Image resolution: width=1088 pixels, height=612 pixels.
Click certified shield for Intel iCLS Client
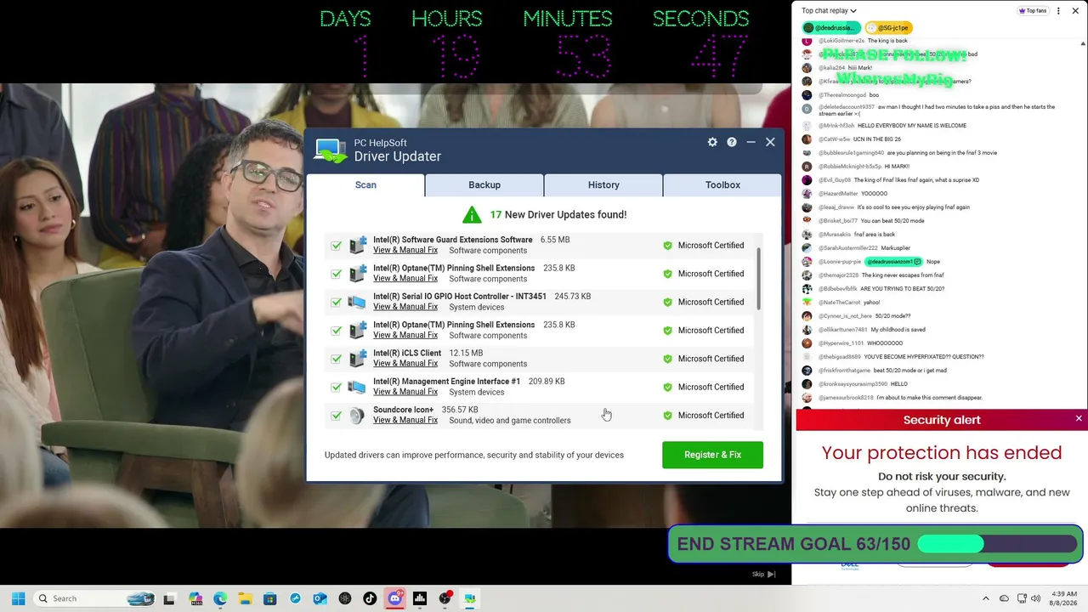(x=667, y=359)
